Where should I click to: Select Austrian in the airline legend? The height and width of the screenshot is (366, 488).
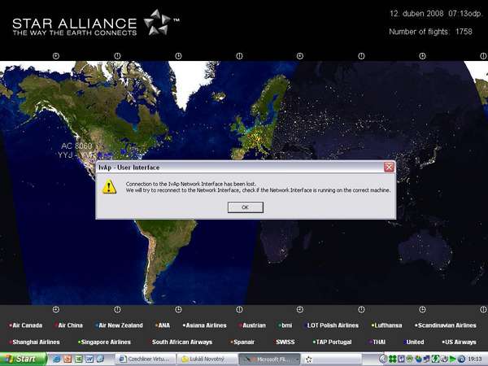[252, 325]
